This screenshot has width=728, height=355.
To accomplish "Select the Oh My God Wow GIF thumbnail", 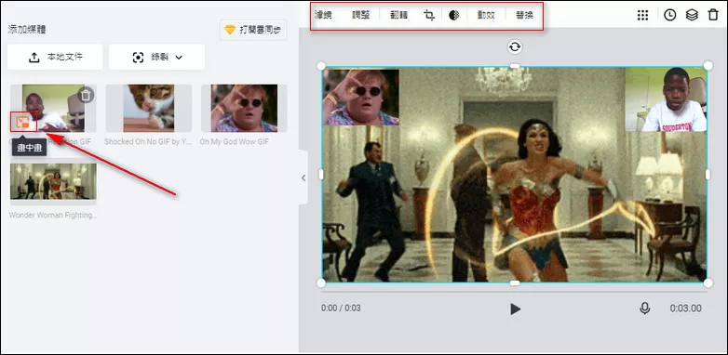I will point(244,108).
